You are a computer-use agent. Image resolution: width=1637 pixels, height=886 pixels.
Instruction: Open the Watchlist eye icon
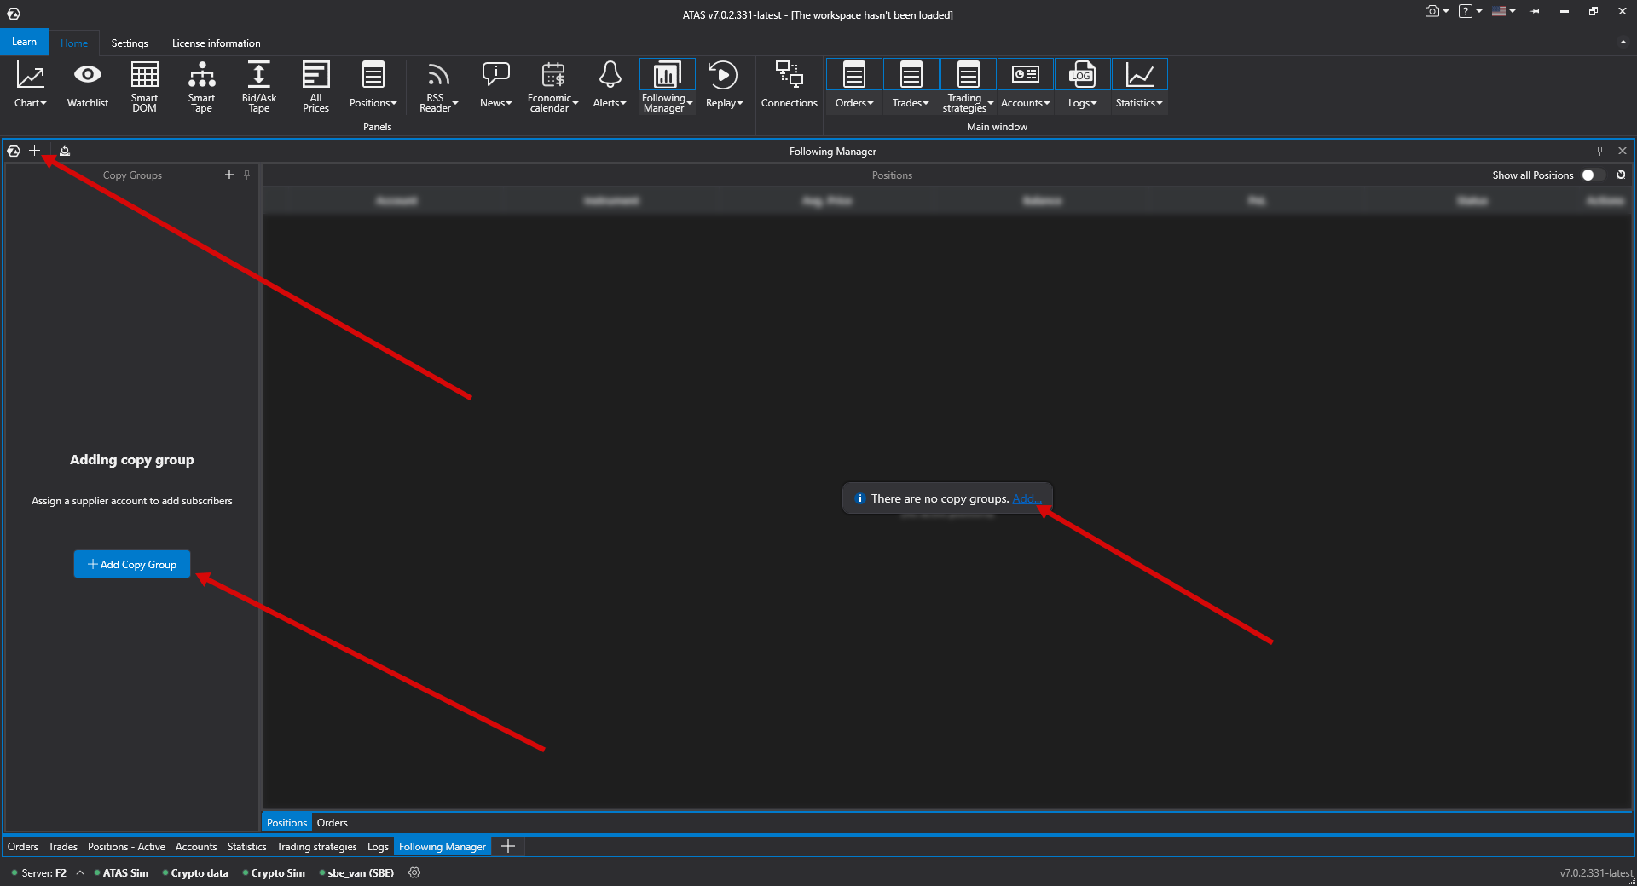pos(88,75)
